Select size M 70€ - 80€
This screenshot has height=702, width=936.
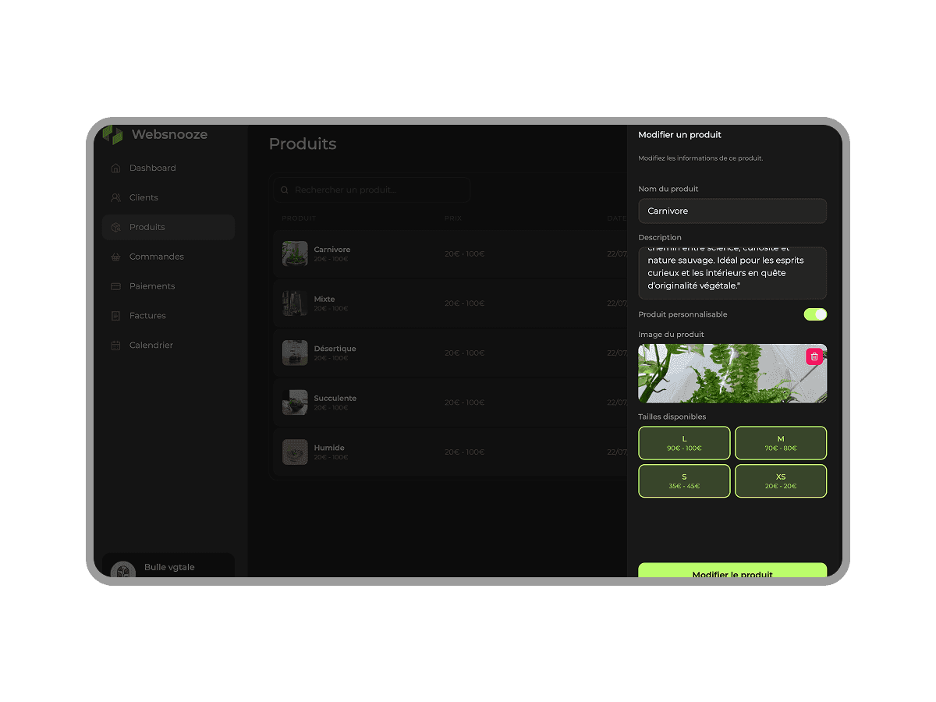coord(781,443)
